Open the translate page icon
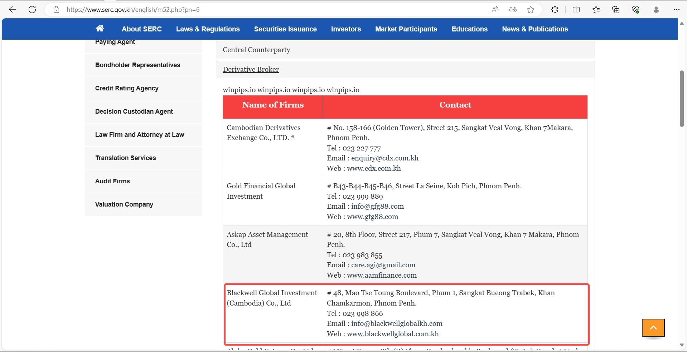 pyautogui.click(x=513, y=10)
